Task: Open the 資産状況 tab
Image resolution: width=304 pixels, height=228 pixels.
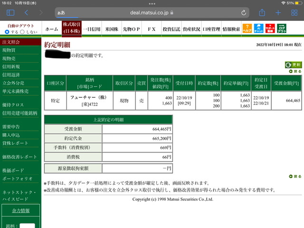Action: click(191, 29)
